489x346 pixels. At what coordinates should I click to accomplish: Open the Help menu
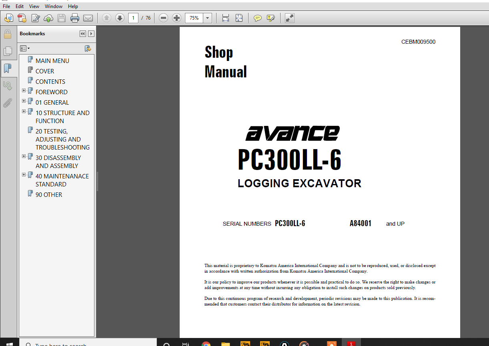point(73,6)
